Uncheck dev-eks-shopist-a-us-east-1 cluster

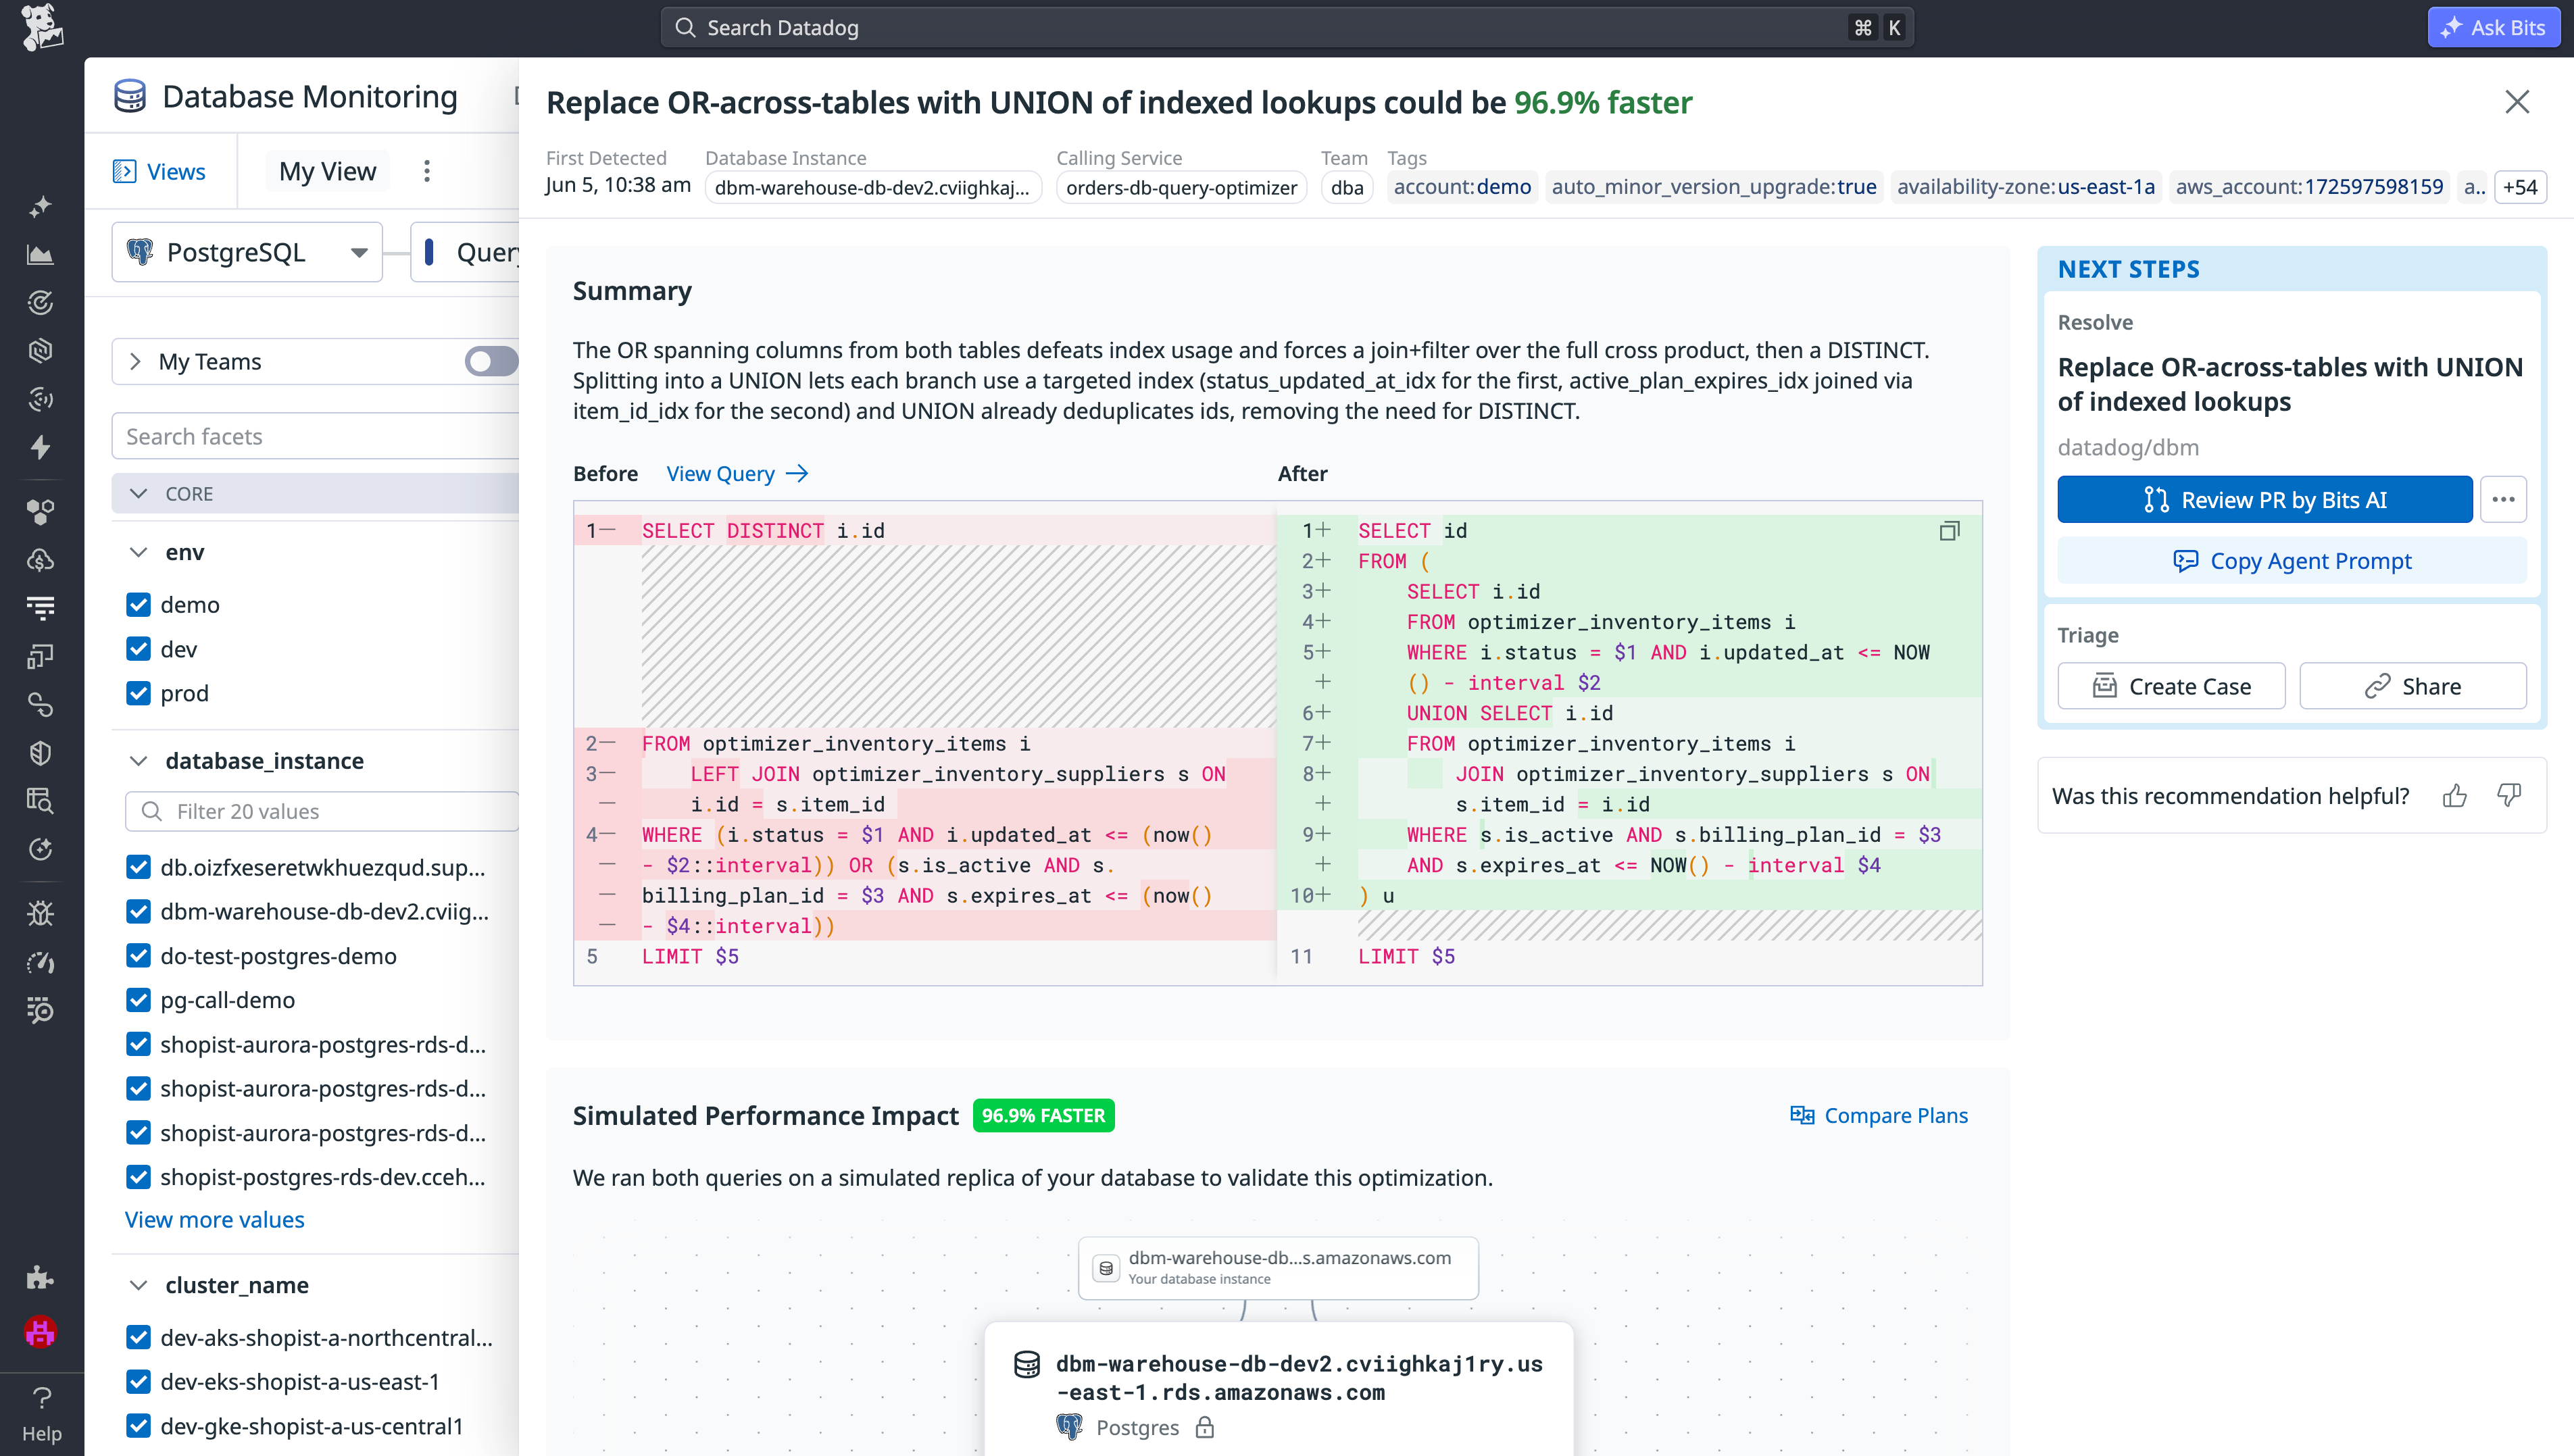[138, 1382]
